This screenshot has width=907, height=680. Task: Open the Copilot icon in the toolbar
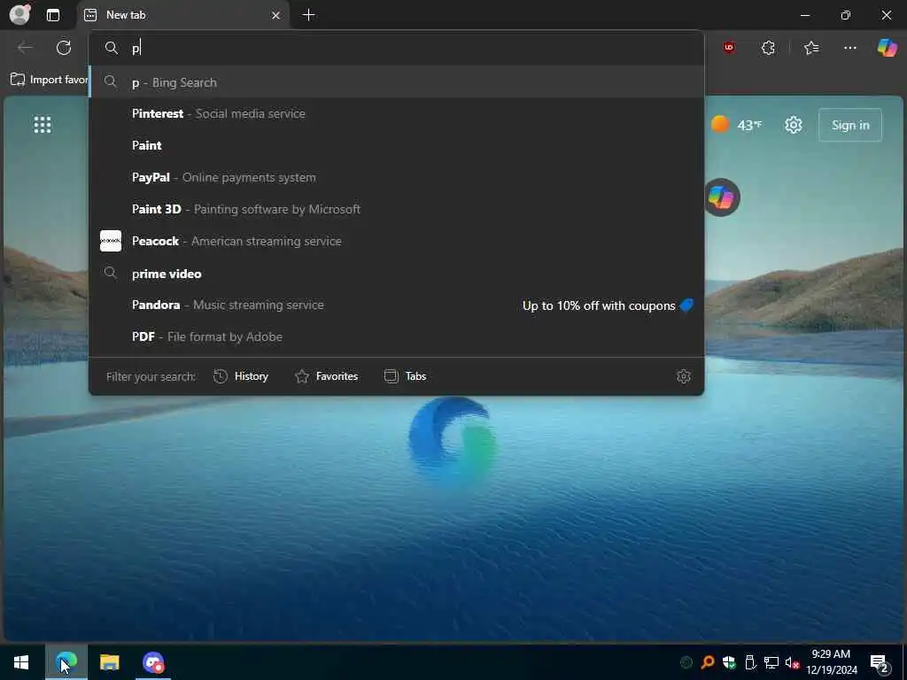click(x=887, y=48)
